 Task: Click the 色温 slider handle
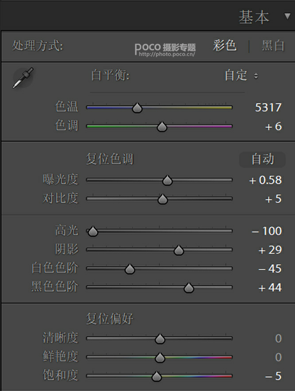137,108
